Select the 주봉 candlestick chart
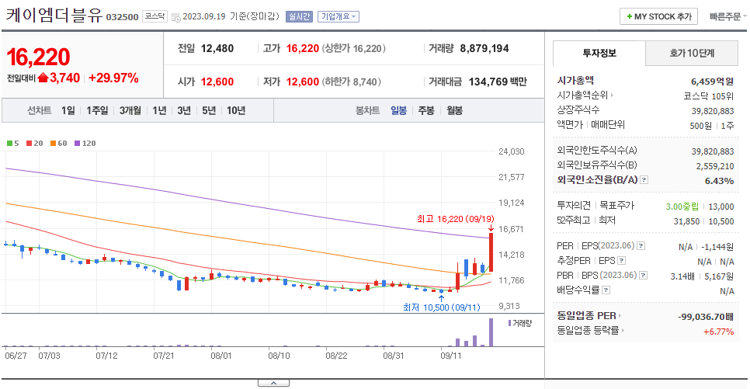750x389 pixels. point(426,110)
